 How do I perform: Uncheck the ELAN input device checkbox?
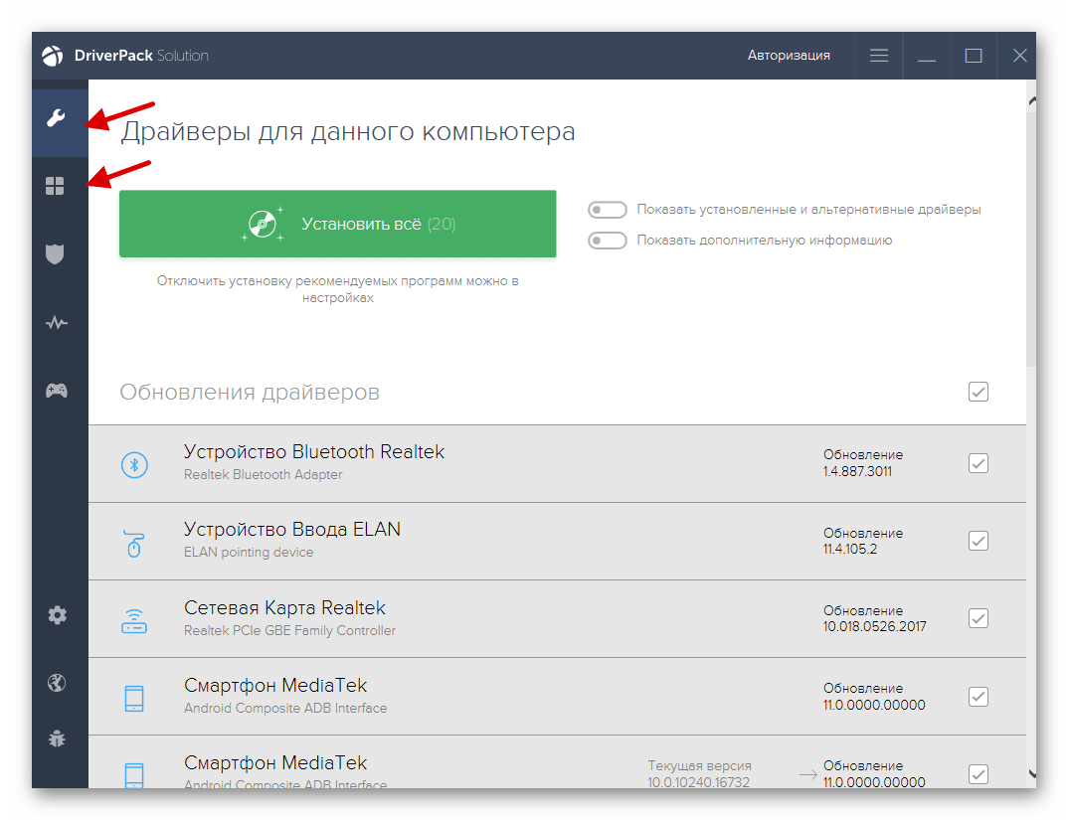pos(979,541)
